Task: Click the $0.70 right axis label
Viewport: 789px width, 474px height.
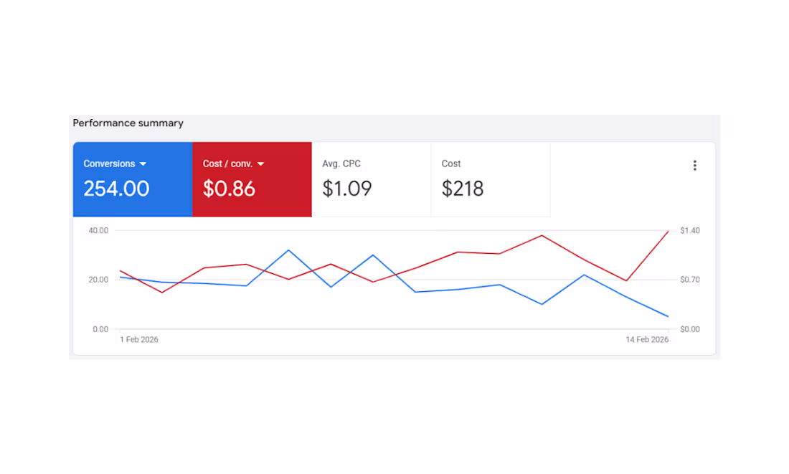Action: [690, 280]
